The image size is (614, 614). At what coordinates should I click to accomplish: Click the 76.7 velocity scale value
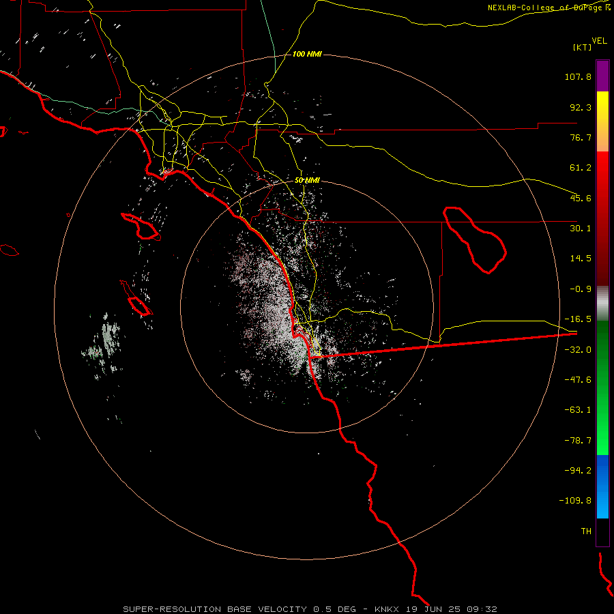(581, 137)
